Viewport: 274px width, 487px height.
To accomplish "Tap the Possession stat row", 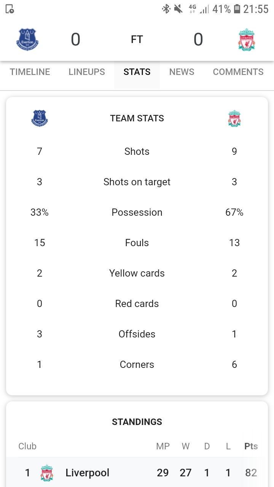I will pyautogui.click(x=137, y=212).
